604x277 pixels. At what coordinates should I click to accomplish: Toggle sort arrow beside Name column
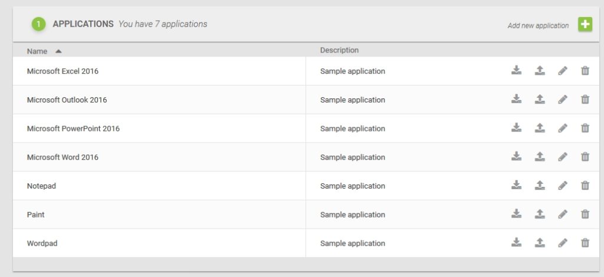(58, 51)
